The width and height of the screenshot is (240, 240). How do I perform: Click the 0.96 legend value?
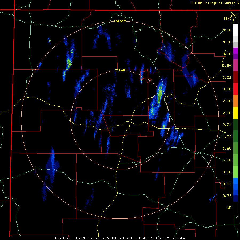pos(227,172)
